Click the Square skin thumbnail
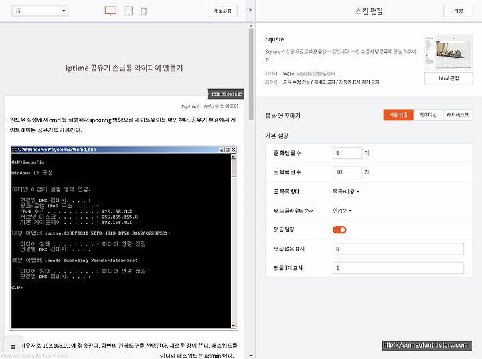This screenshot has height=359, width=482. click(449, 53)
